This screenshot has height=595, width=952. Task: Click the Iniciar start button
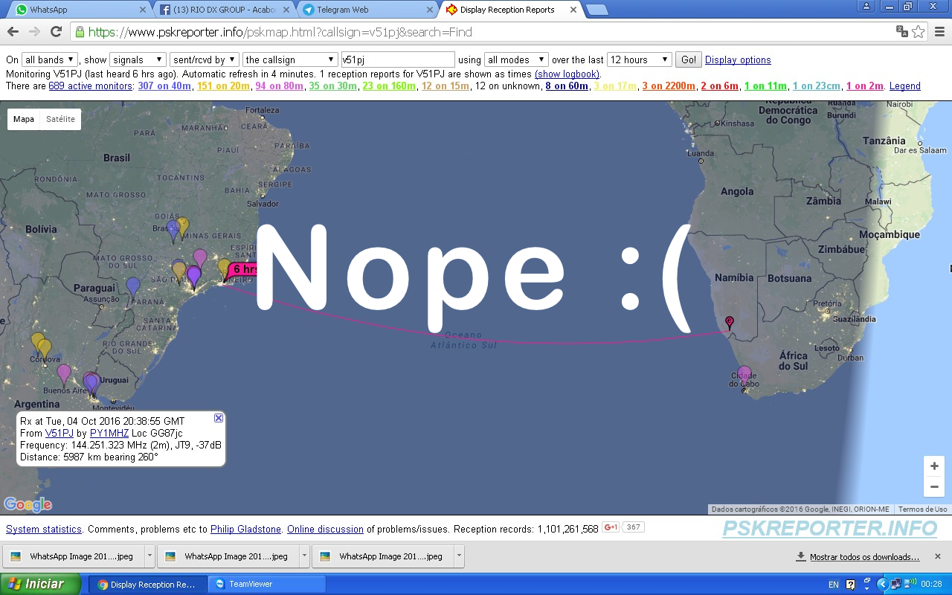[x=41, y=584]
